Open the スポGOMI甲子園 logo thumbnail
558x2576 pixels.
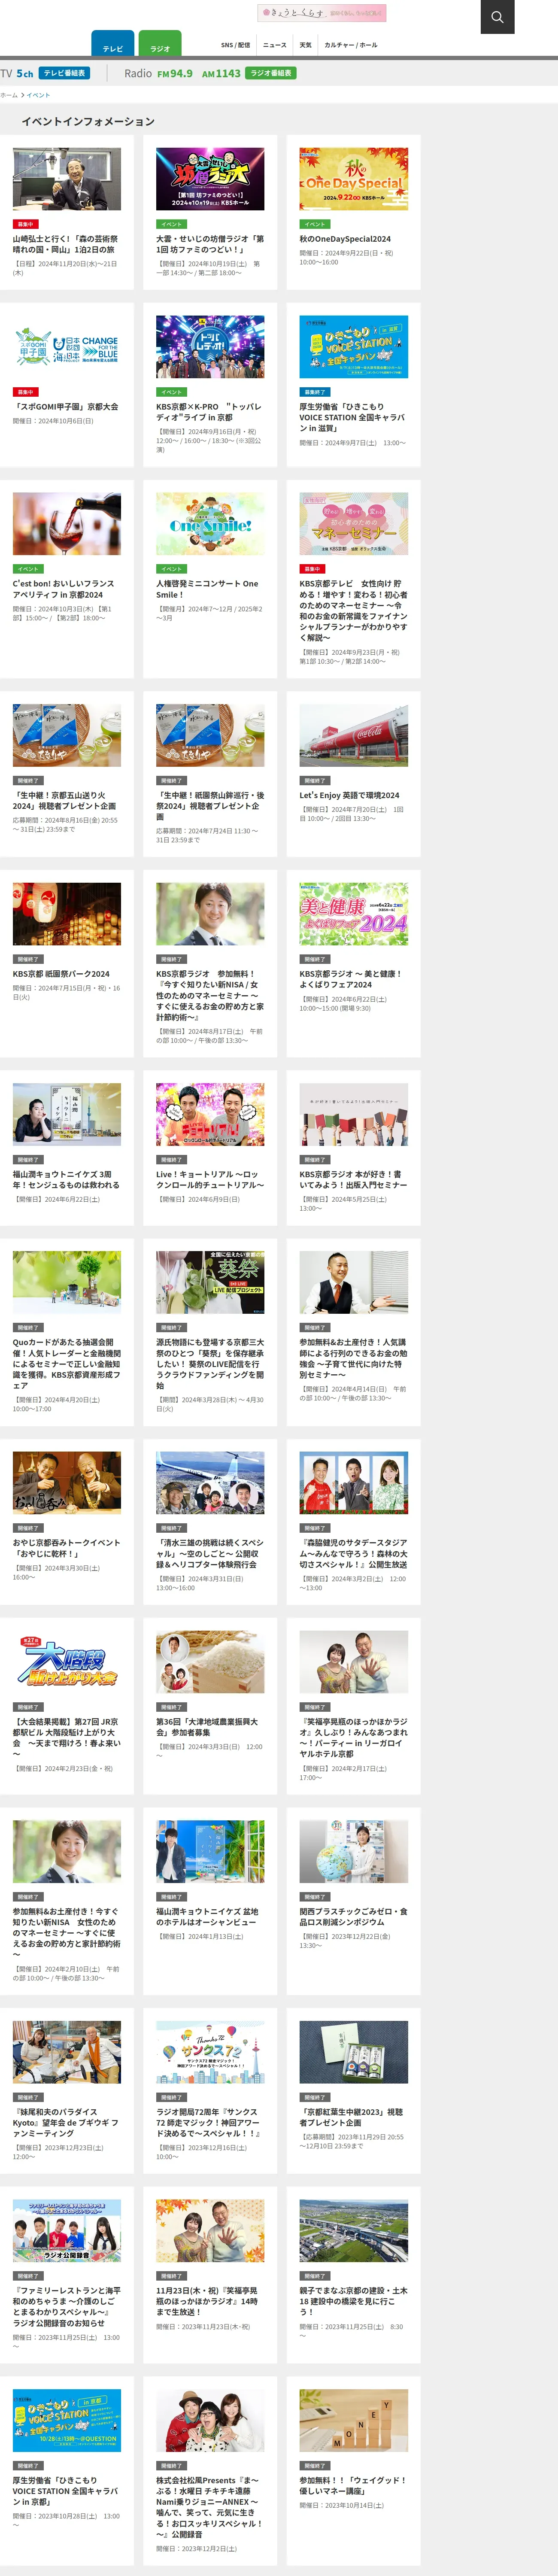pyautogui.click(x=67, y=347)
